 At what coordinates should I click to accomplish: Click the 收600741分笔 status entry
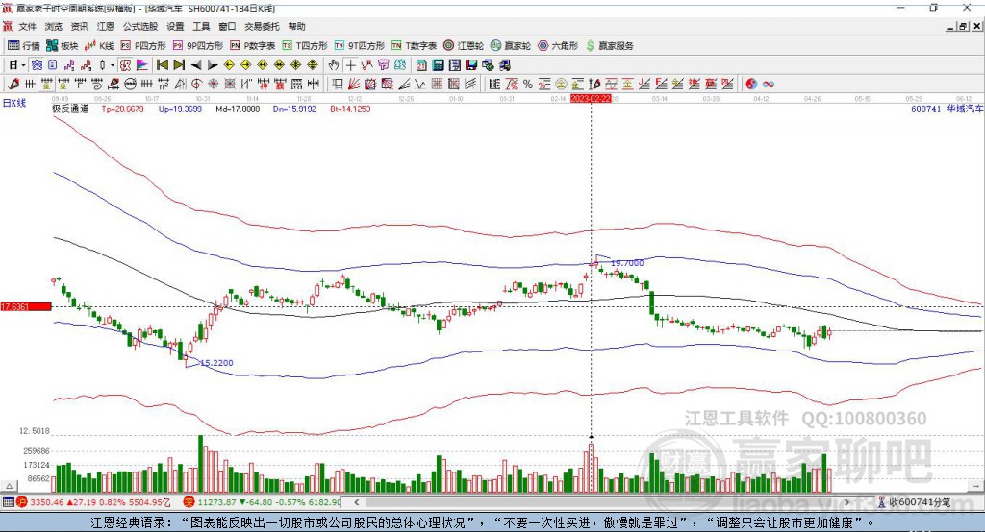pos(914,502)
